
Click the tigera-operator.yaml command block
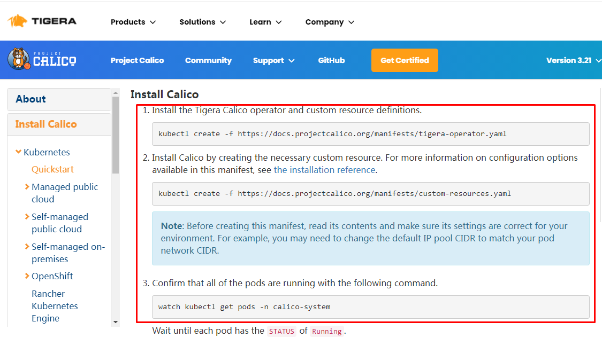click(x=370, y=133)
